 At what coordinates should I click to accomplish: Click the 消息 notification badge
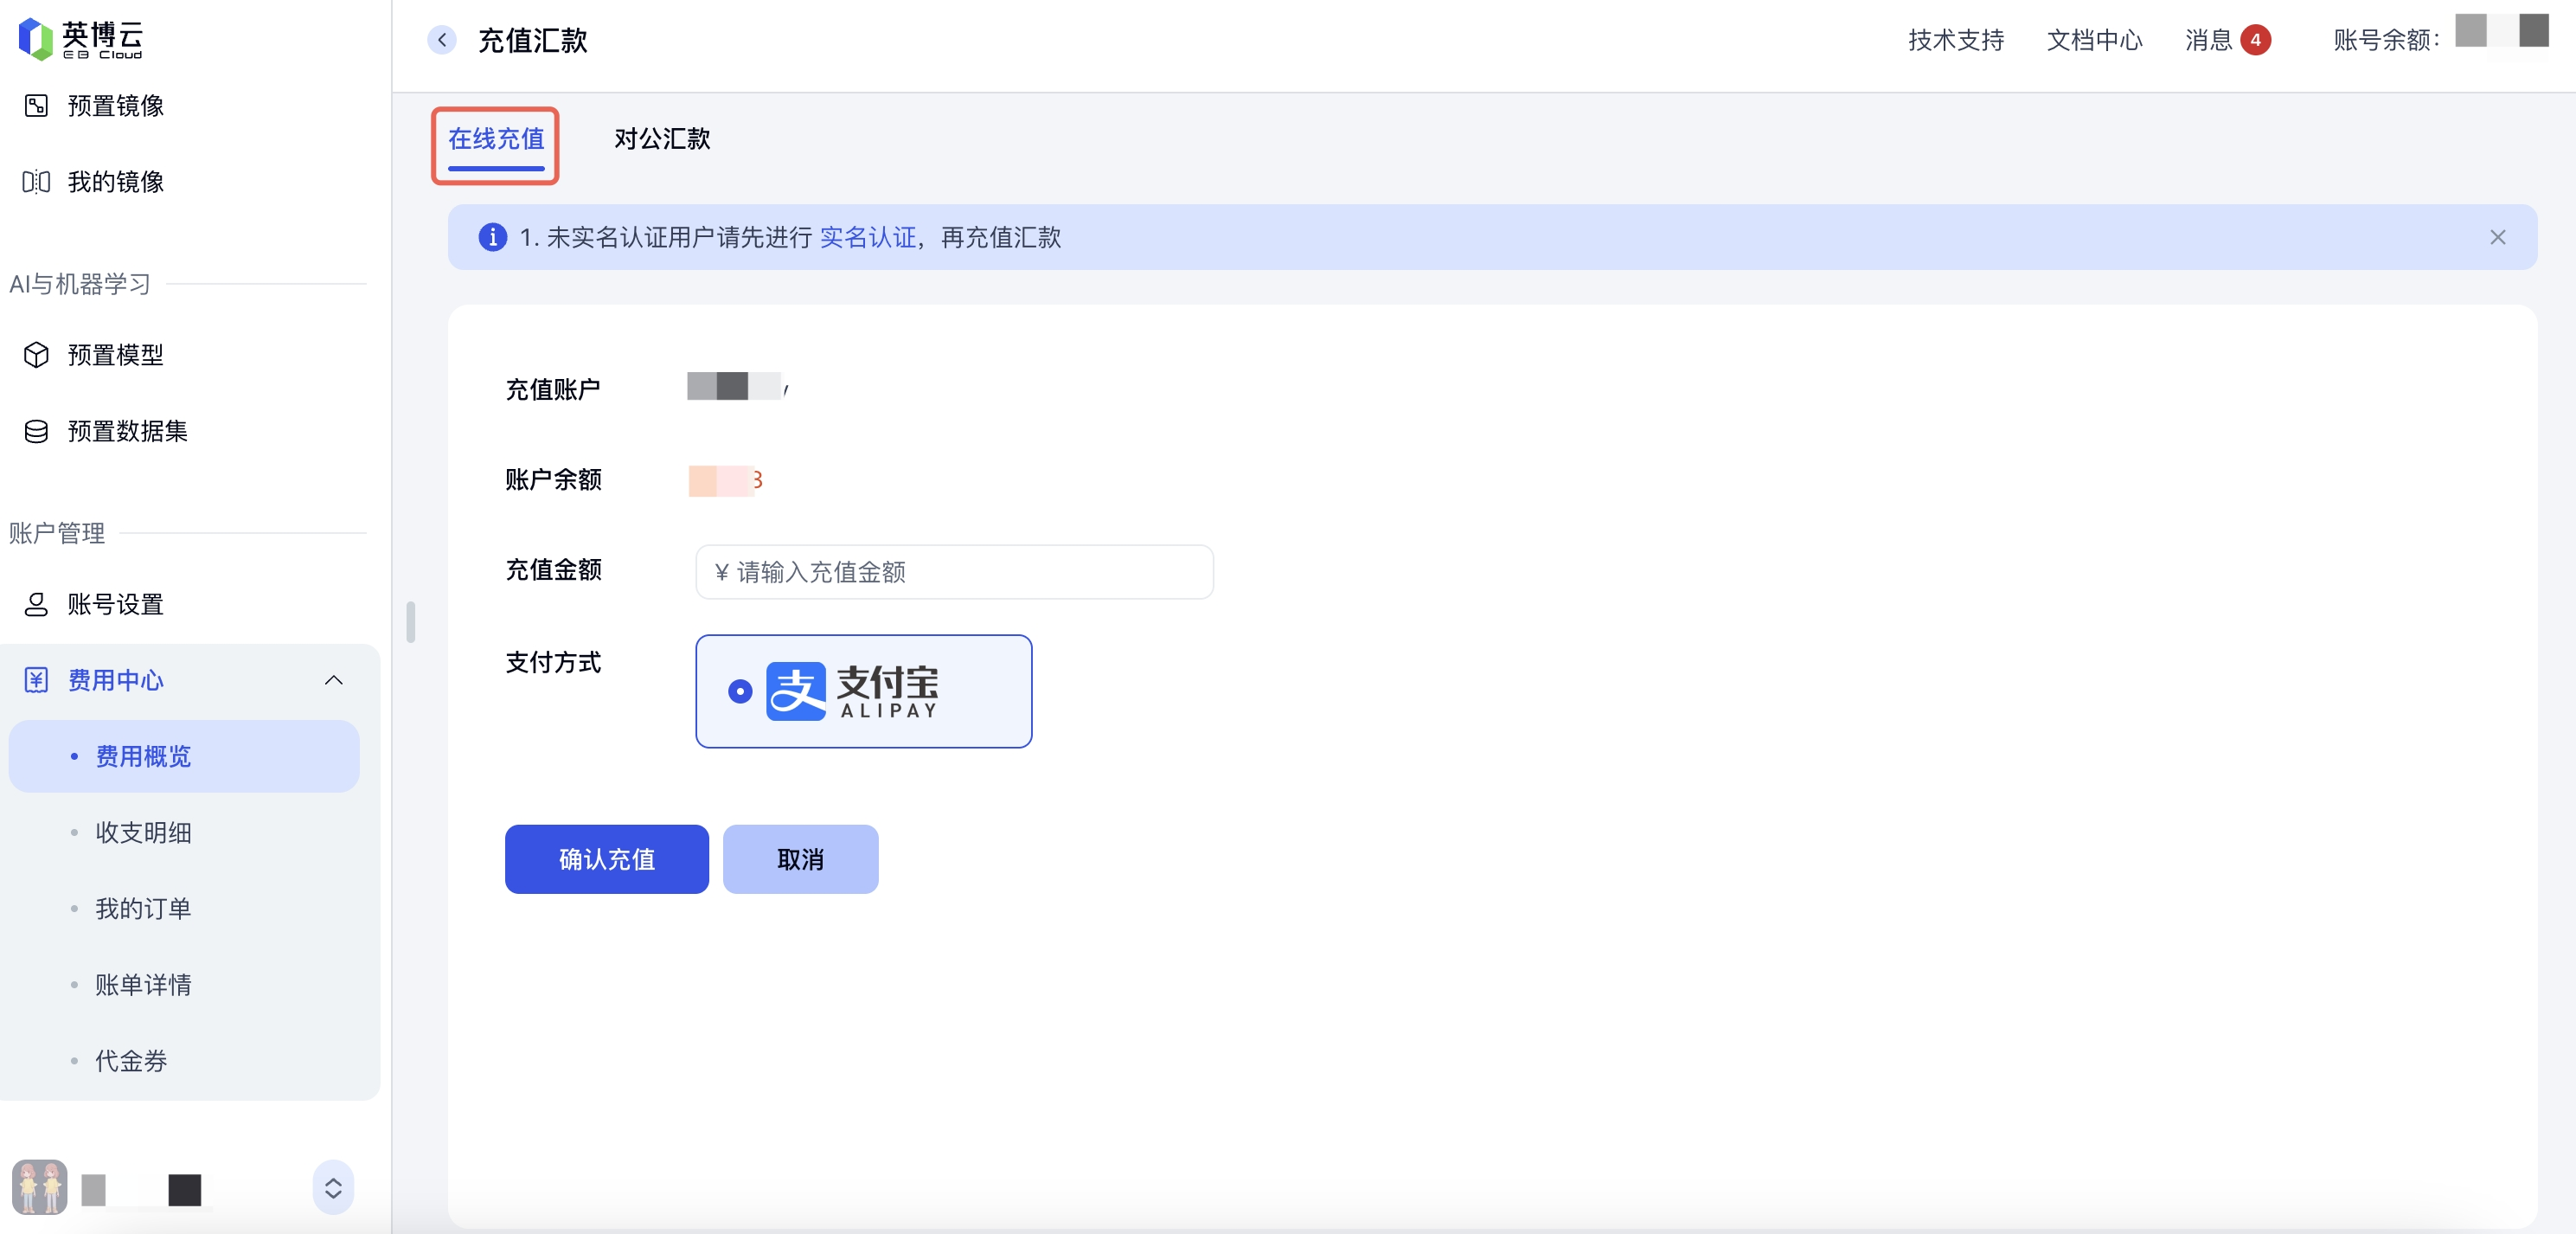coord(2255,40)
